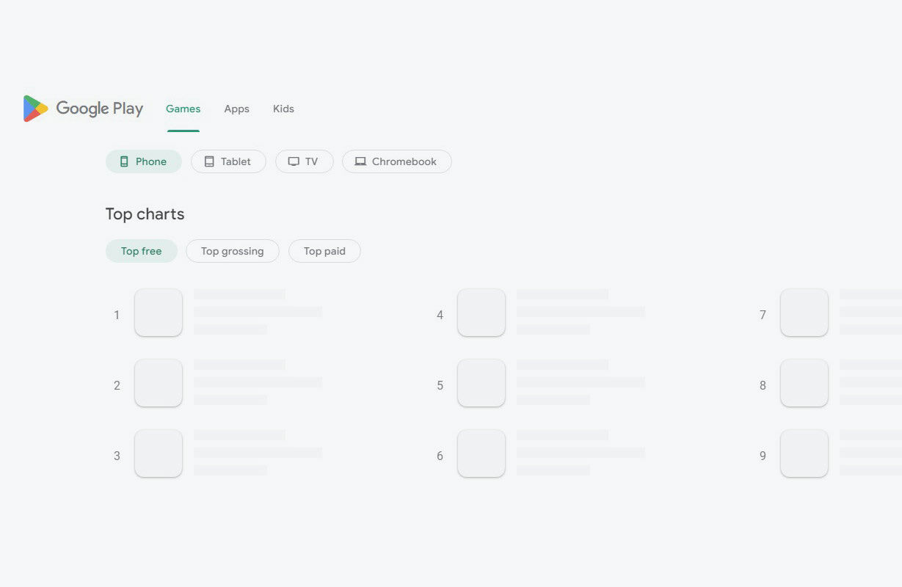Click the Top charts heading
This screenshot has width=902, height=587.
tap(145, 214)
